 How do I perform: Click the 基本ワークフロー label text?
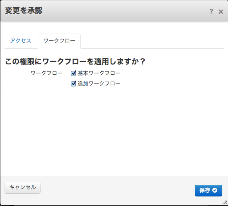pyautogui.click(x=99, y=73)
